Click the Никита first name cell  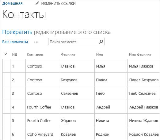111,120
